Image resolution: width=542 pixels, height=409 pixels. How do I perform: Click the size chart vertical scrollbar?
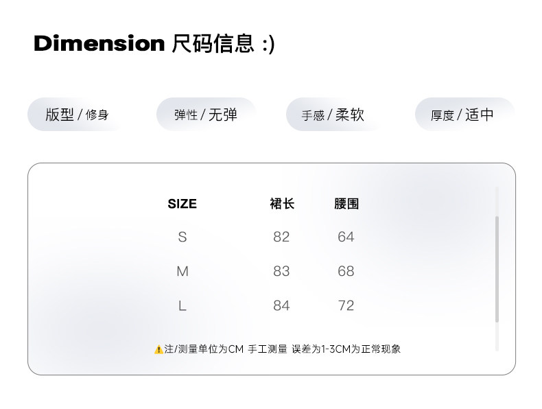click(x=497, y=268)
